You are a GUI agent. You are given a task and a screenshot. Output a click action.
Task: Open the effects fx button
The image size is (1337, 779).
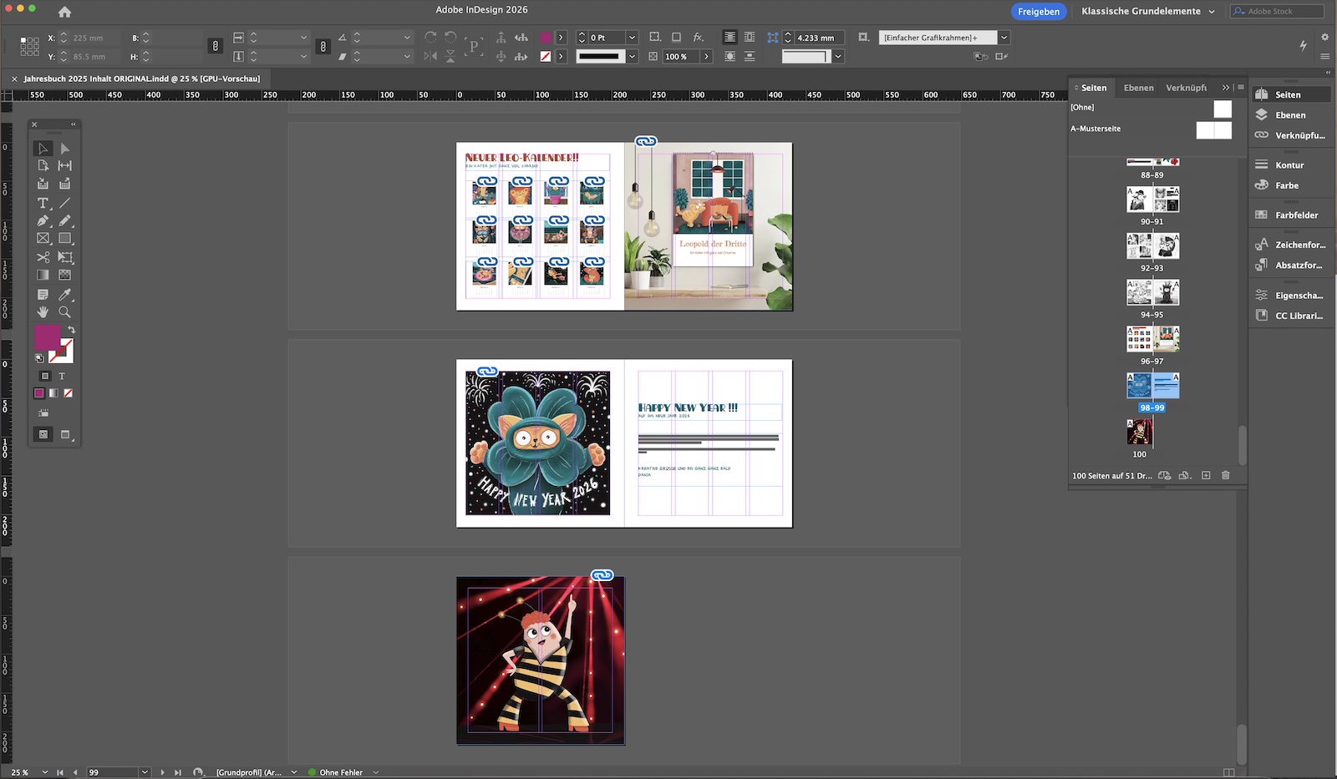(699, 38)
